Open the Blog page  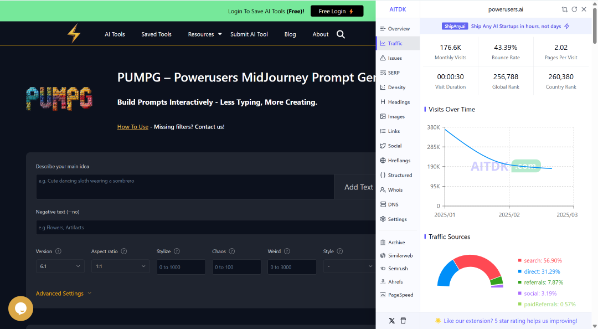click(x=290, y=34)
